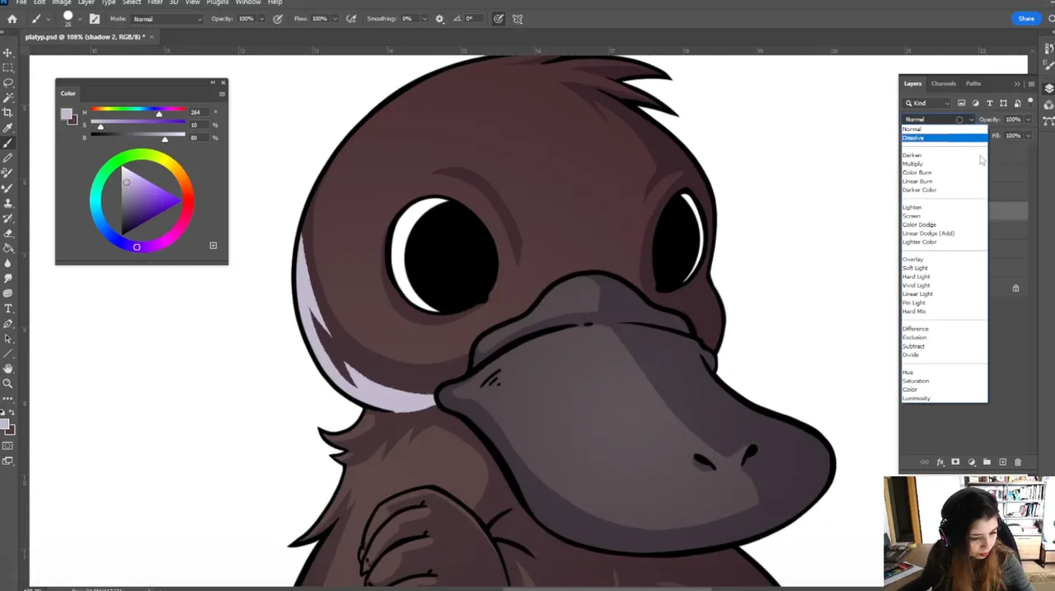
Task: Select the Paint Bucket tool
Action: click(x=8, y=248)
